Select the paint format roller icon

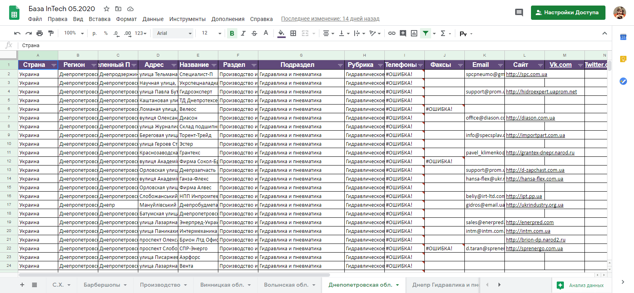(51, 33)
